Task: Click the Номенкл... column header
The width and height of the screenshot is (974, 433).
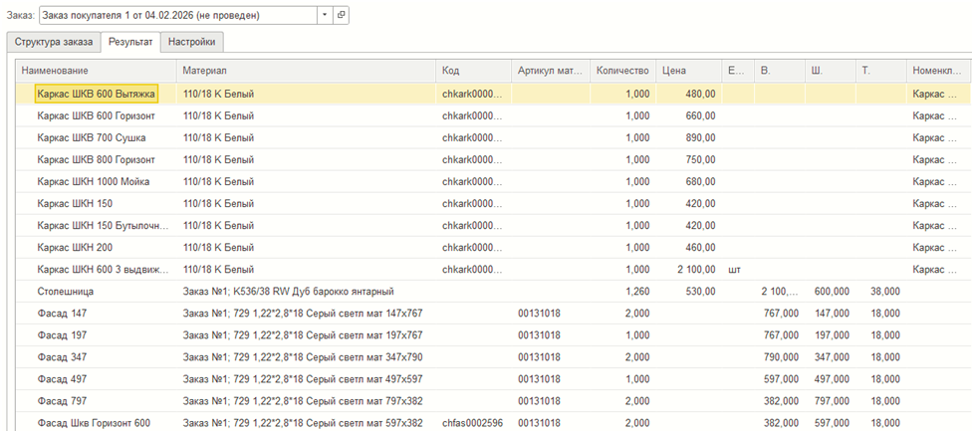Action: click(x=938, y=71)
